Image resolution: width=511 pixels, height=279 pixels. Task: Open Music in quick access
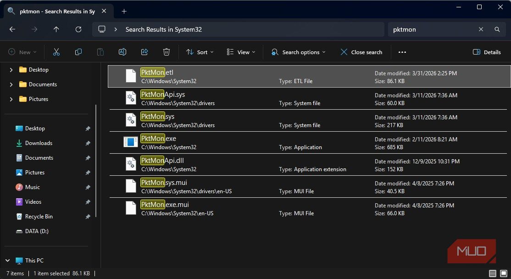point(32,187)
